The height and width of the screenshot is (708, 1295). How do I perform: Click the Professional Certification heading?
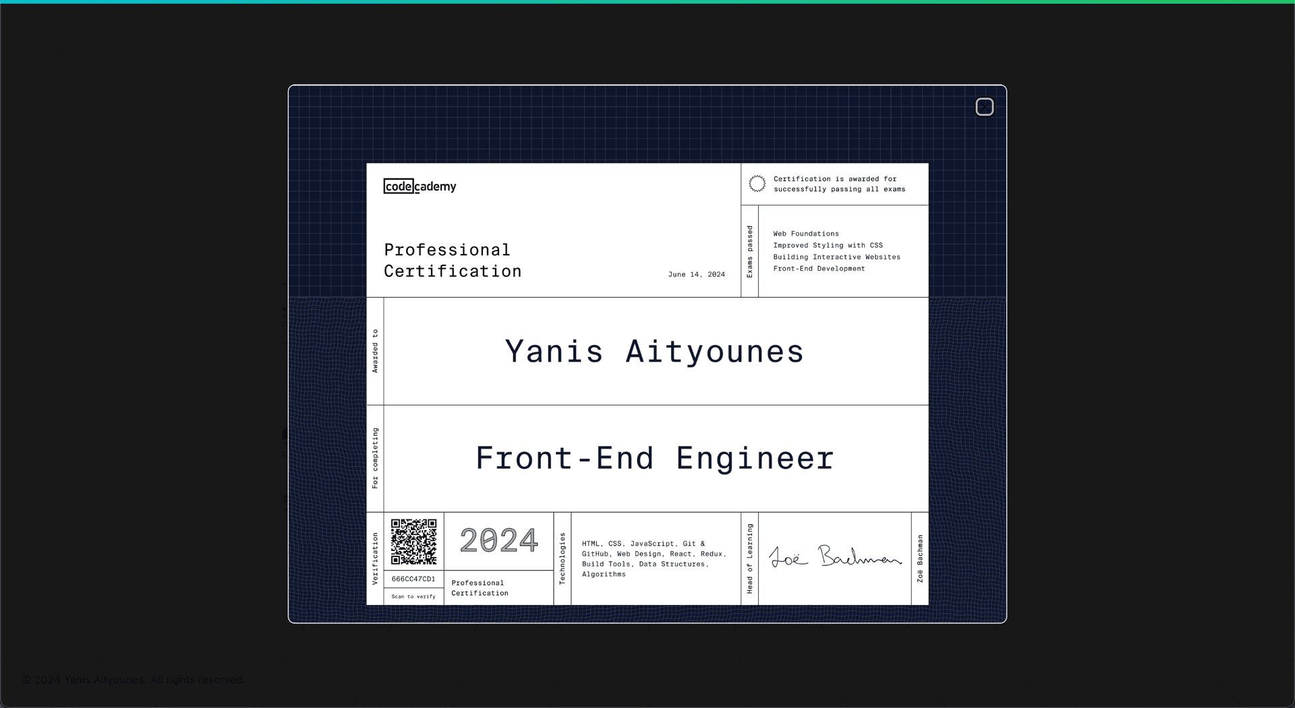(453, 261)
